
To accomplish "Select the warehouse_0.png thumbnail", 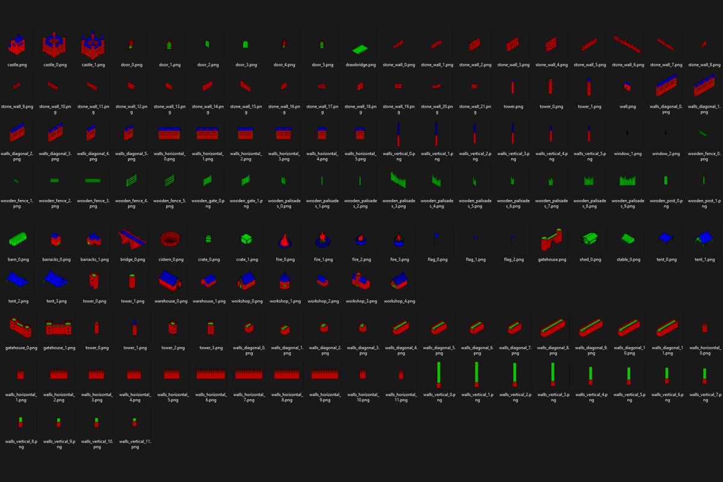I will pos(170,280).
